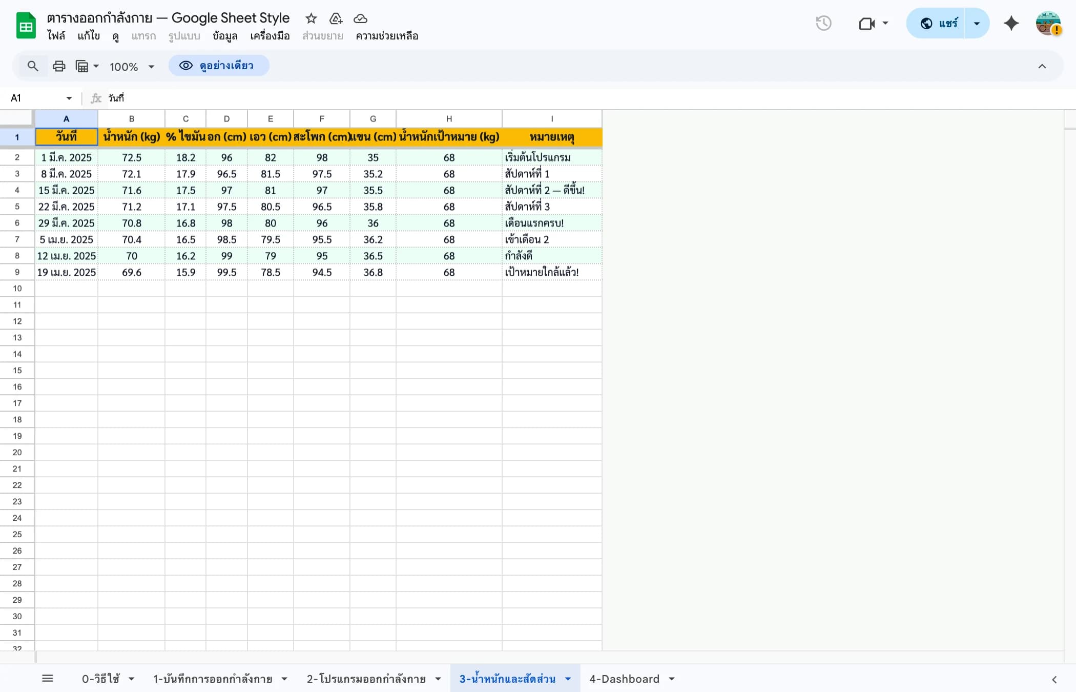This screenshot has height=692, width=1076.
Task: Search the sheet with the magnifier icon
Action: tap(33, 66)
